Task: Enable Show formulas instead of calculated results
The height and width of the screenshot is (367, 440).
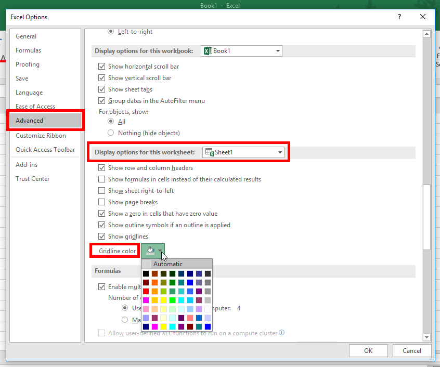Action: [101, 179]
